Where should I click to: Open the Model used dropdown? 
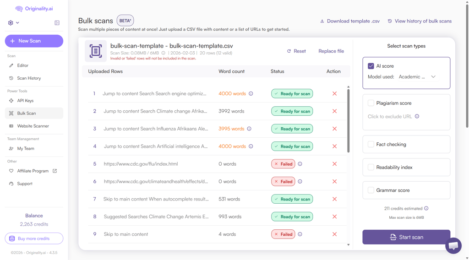(x=417, y=77)
